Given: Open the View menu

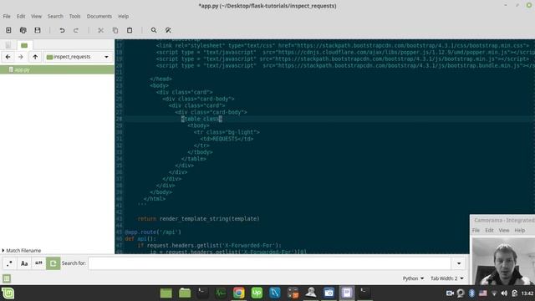Looking at the screenshot, I should (36, 17).
